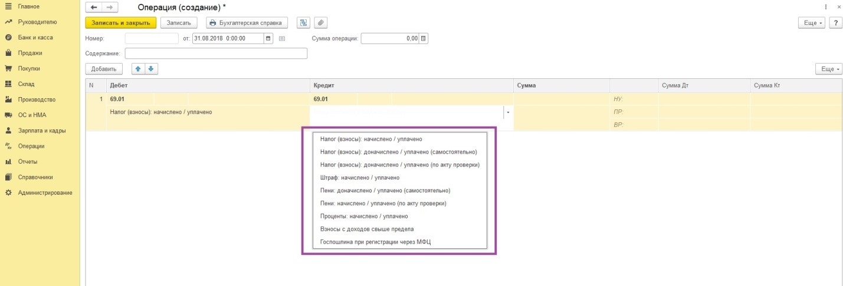Move the row up with the blue arrow

coord(138,69)
